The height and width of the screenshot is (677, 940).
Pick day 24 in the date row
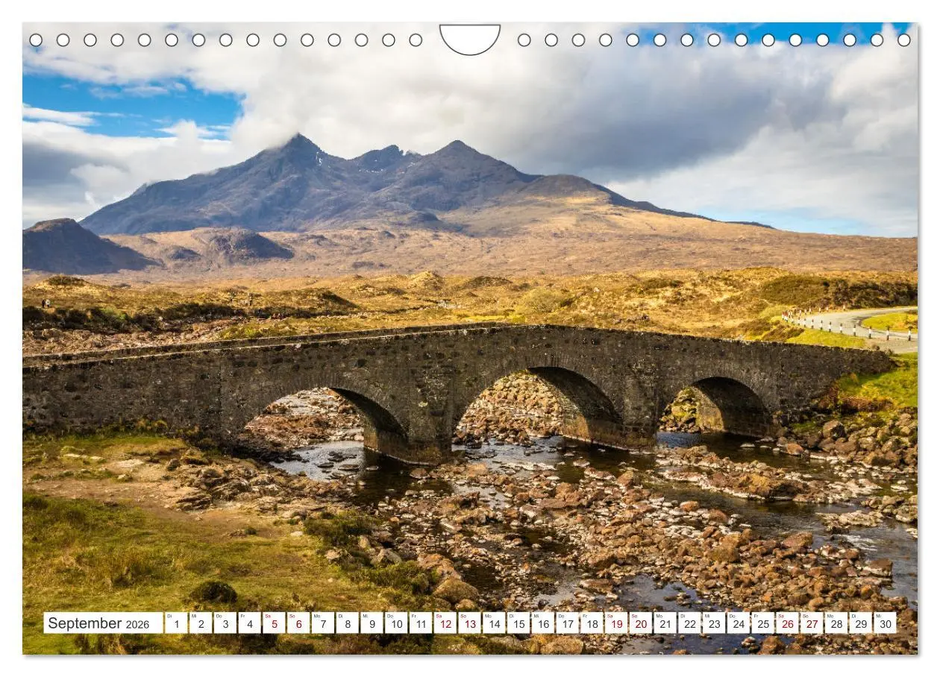(x=739, y=623)
